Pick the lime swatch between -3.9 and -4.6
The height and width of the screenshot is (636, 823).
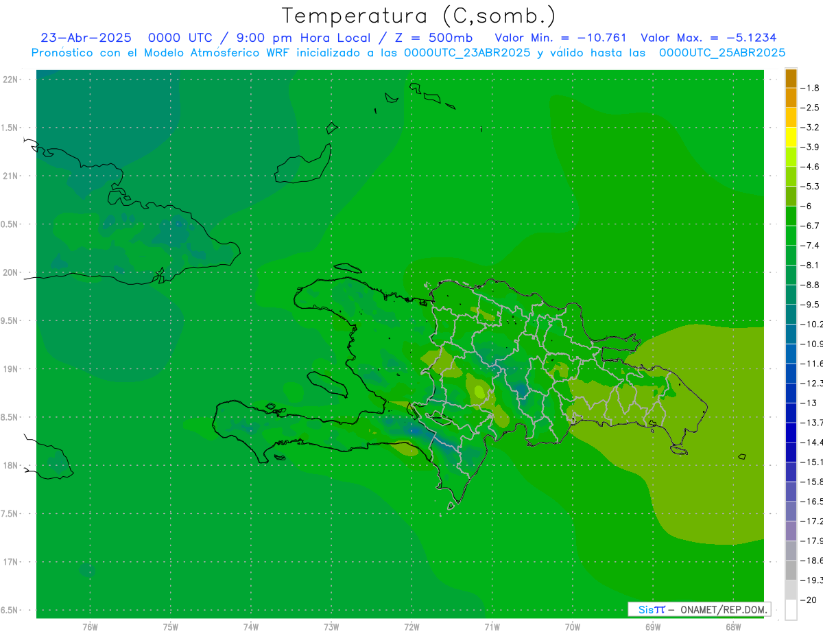point(791,156)
